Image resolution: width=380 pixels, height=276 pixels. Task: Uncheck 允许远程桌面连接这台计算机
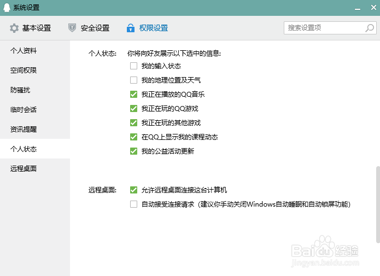point(133,190)
